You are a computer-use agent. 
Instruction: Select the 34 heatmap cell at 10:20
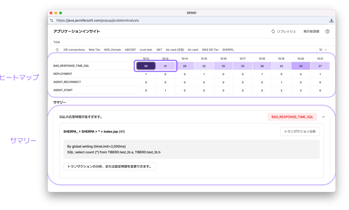pos(300,66)
